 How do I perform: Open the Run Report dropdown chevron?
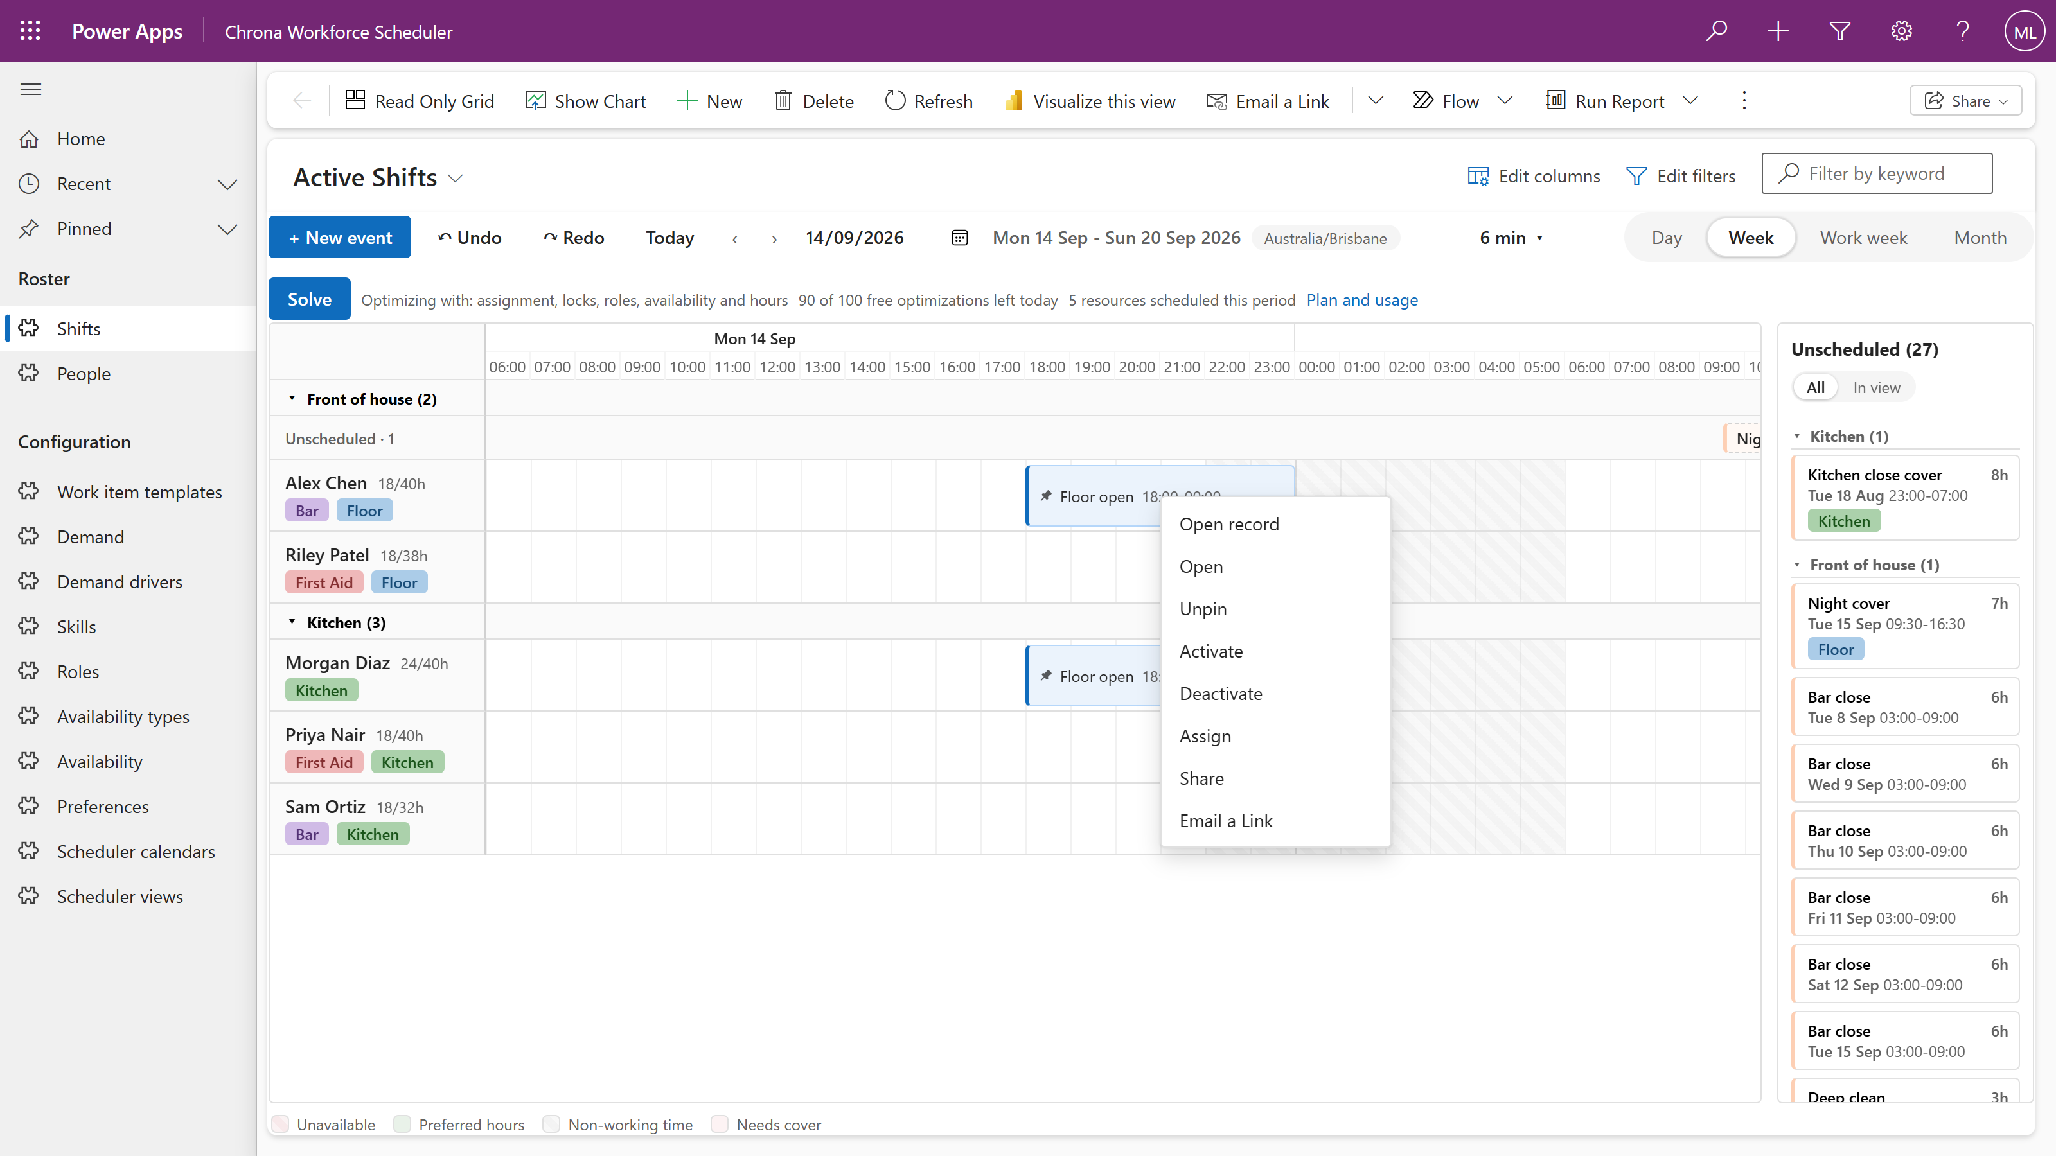coord(1690,101)
